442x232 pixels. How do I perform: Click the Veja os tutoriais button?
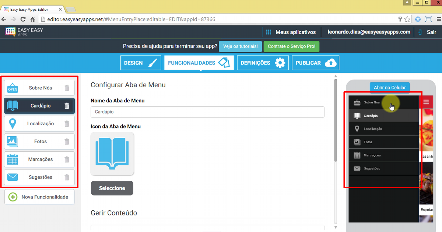click(241, 47)
